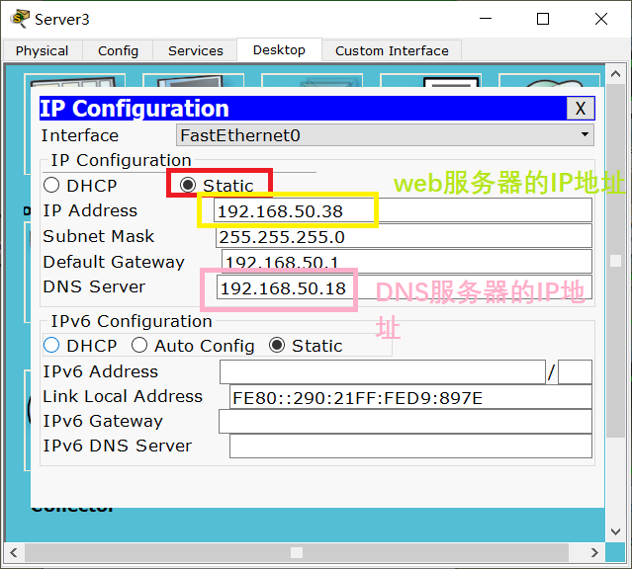Click the vertical scrollbar up arrow
This screenshot has width=632, height=569.
click(x=615, y=74)
